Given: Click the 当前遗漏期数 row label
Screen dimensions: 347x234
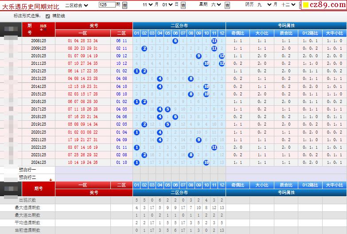Looking at the screenshot, I should point(27,230).
